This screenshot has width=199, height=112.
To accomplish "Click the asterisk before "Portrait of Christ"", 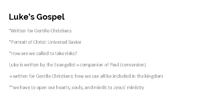I will pyautogui.click(x=10, y=41).
